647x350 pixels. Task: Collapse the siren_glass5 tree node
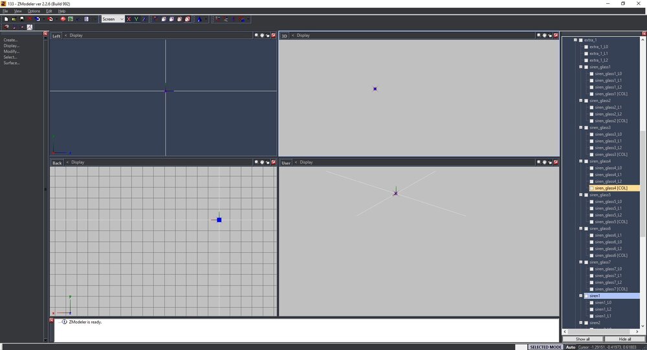pyautogui.click(x=580, y=195)
